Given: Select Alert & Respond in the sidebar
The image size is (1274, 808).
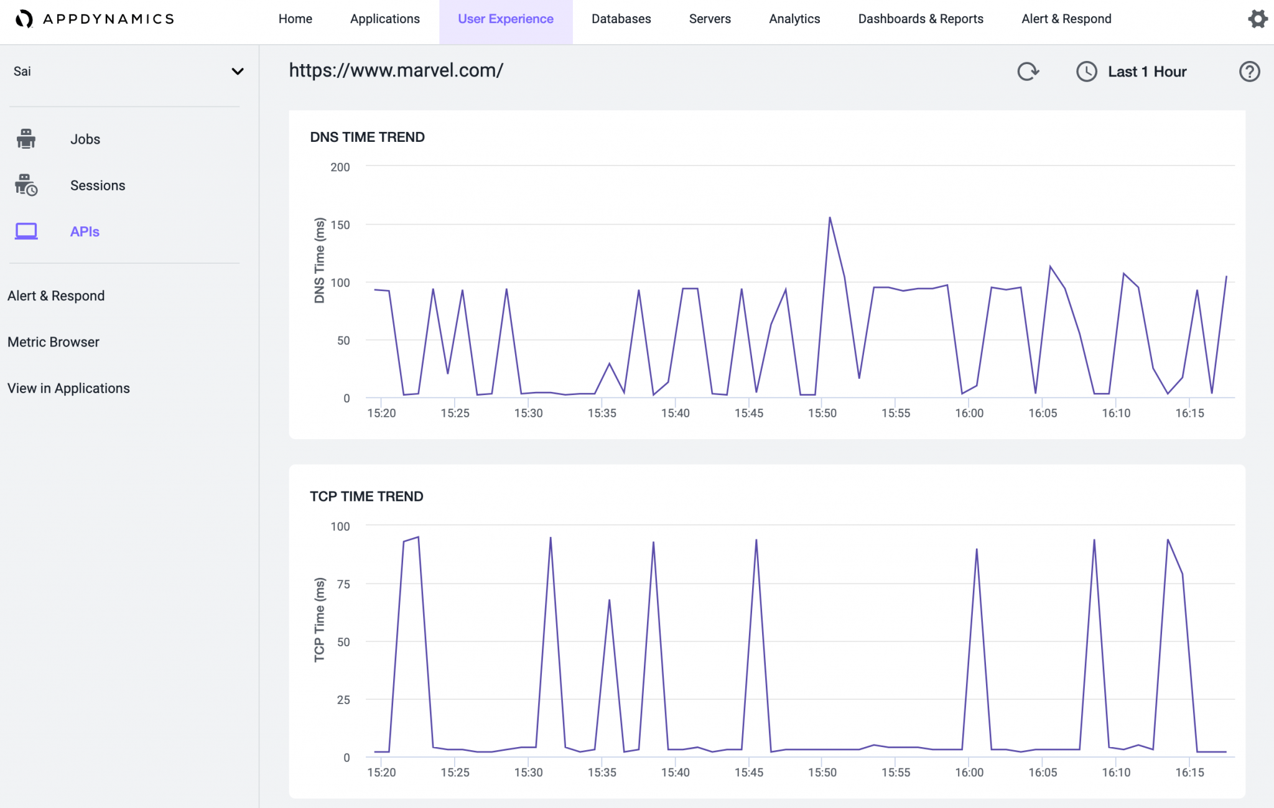Looking at the screenshot, I should (56, 295).
